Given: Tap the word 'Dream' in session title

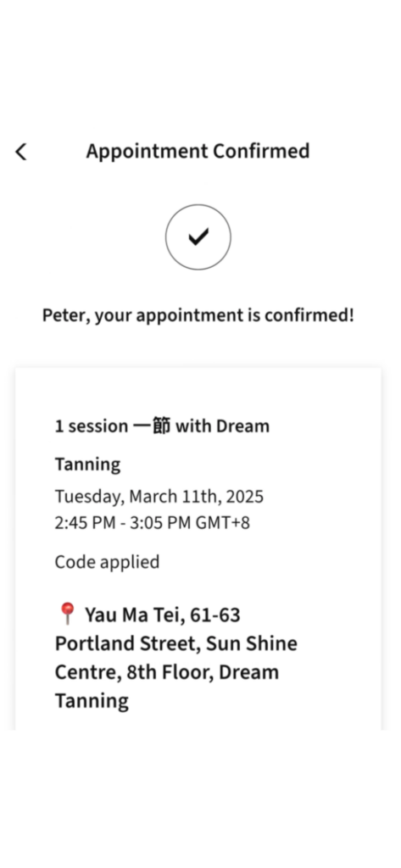Looking at the screenshot, I should click(242, 426).
